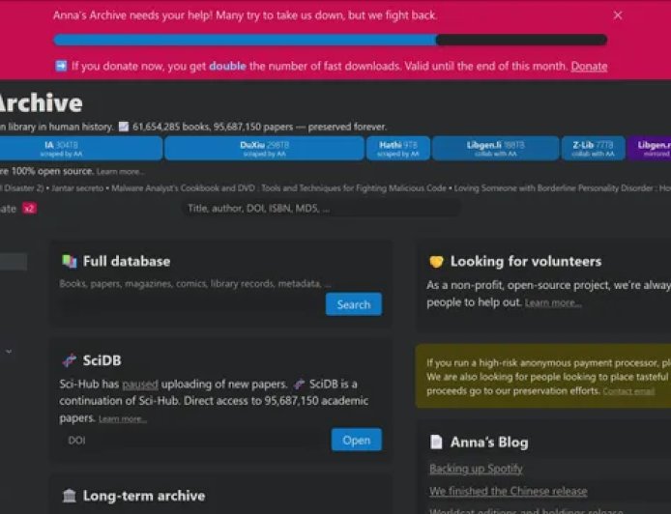This screenshot has height=514, width=671.
Task: Click the handshake icon beside Looking for volunteers
Action: (436, 261)
